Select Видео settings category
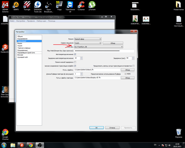185x148 pixels. pyautogui.click(x=29, y=43)
